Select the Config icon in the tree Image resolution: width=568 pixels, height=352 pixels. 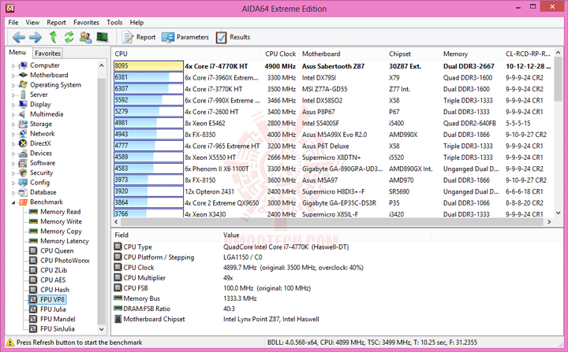pos(23,183)
